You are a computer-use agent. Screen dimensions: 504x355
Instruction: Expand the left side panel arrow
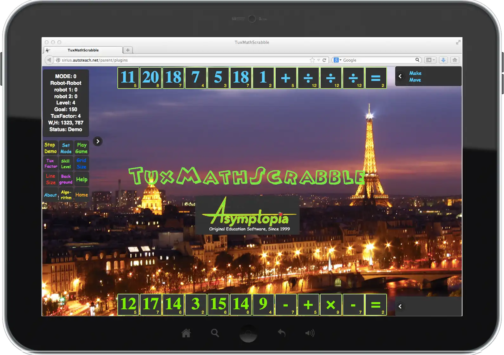click(98, 141)
